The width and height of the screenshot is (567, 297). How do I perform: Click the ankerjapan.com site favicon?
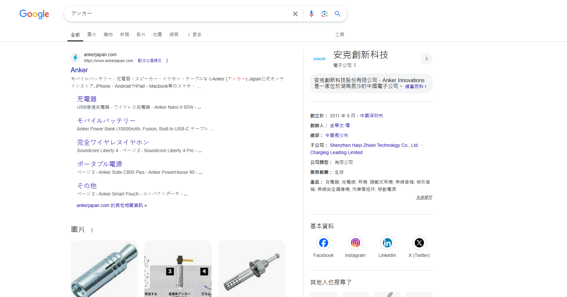click(75, 57)
